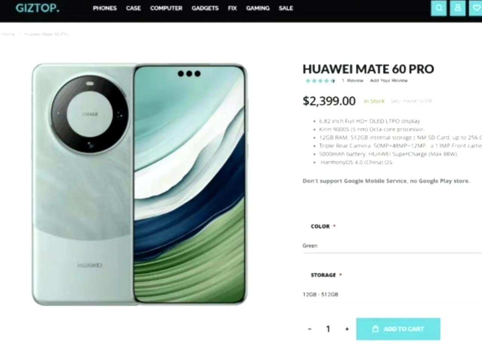This screenshot has width=482, height=346.
Task: Open the 1 Review link
Action: pyautogui.click(x=352, y=81)
